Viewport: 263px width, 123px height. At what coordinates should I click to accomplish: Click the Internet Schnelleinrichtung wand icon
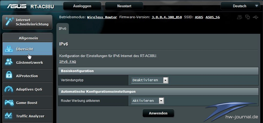point(9,21)
